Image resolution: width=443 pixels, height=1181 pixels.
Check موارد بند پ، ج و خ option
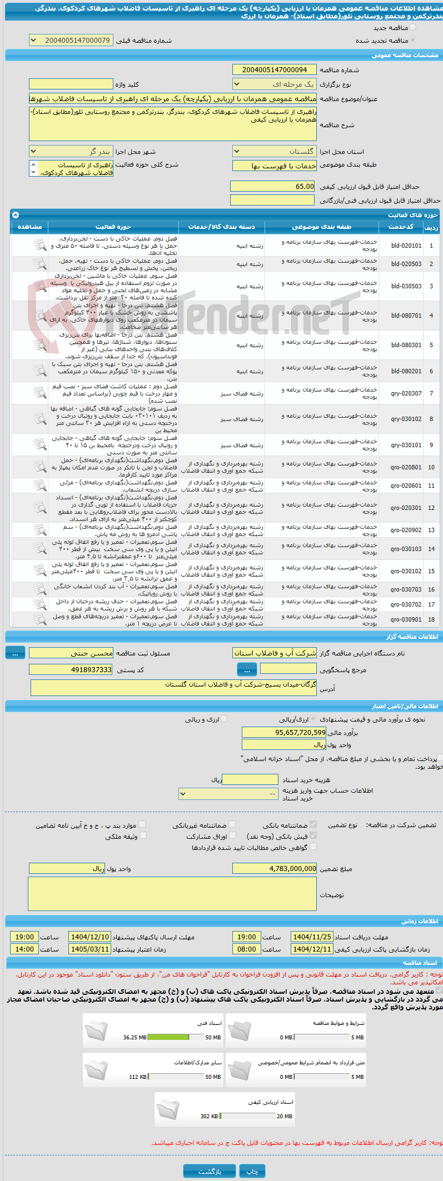[143, 824]
